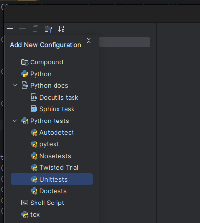Image resolution: width=200 pixels, height=223 pixels.
Task: Click the plus Add New Configuration icon
Action: coord(10,29)
